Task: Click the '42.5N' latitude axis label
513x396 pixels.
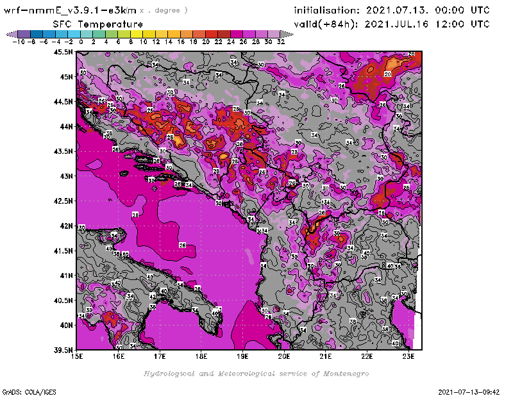Action: pyautogui.click(x=63, y=201)
